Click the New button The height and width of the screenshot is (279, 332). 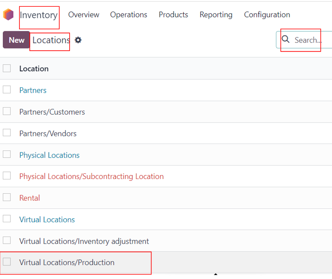tap(17, 40)
